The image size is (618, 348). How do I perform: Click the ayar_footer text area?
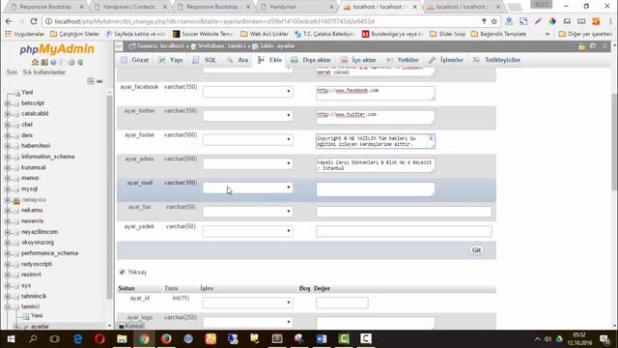click(376, 141)
